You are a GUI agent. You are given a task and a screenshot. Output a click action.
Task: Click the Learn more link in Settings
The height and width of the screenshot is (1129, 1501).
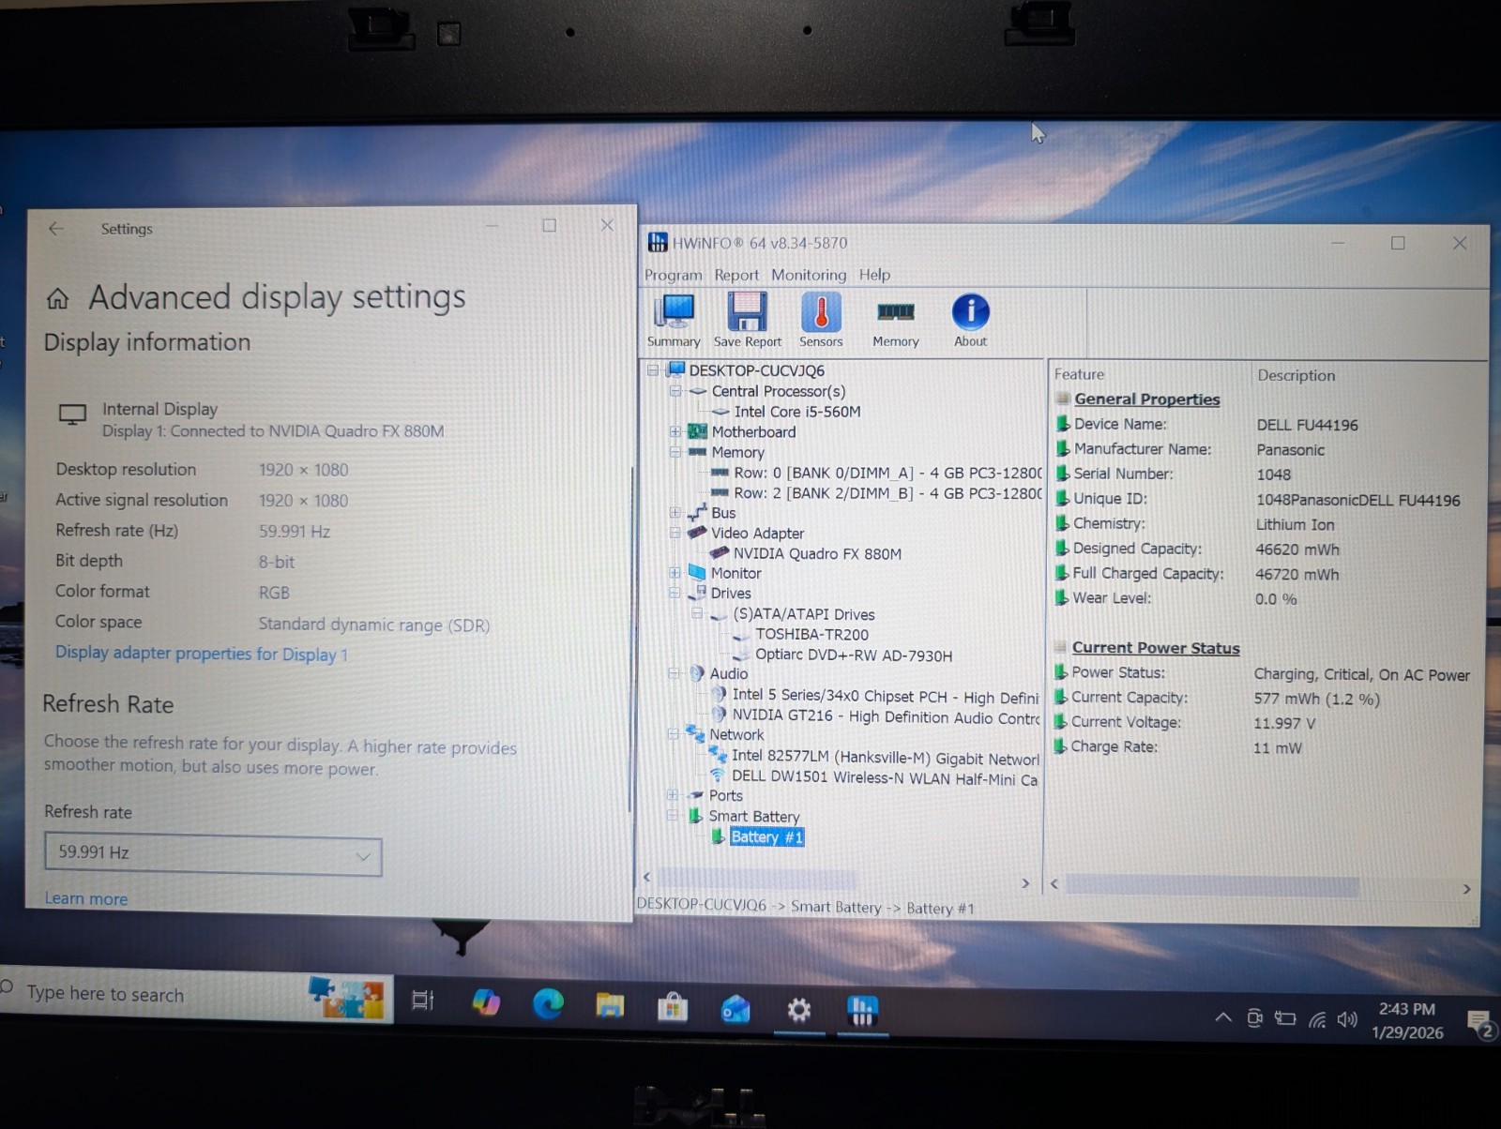click(x=85, y=898)
